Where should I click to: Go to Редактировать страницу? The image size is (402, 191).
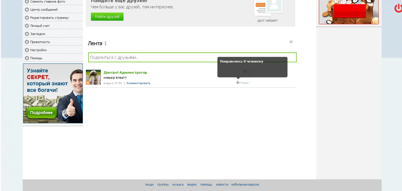[x=50, y=18]
